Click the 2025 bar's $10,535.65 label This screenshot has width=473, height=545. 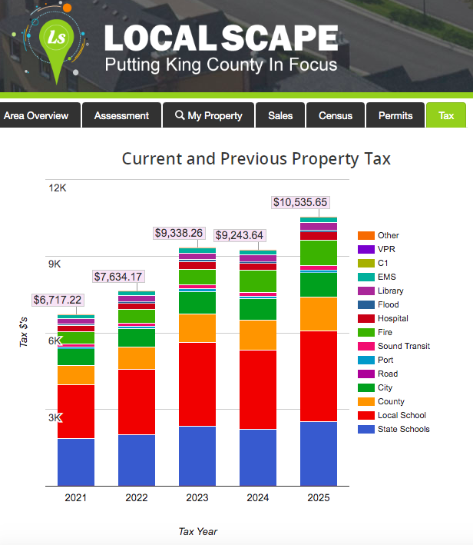(300, 203)
